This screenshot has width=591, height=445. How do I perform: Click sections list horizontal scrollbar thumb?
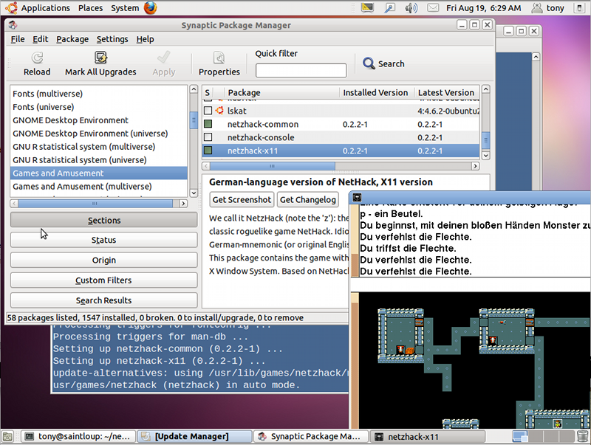click(x=95, y=203)
